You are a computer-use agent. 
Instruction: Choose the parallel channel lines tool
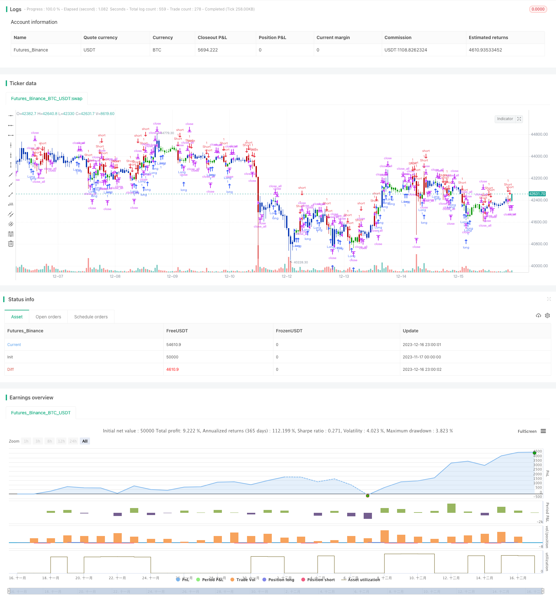(x=11, y=214)
